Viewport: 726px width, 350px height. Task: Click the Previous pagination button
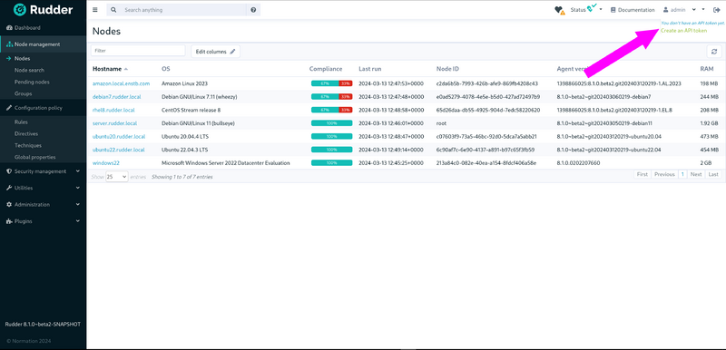[664, 174]
